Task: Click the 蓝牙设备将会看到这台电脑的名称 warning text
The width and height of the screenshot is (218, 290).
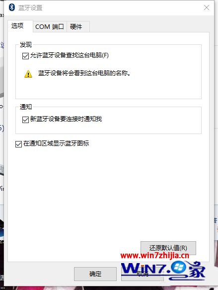Action: [84, 73]
